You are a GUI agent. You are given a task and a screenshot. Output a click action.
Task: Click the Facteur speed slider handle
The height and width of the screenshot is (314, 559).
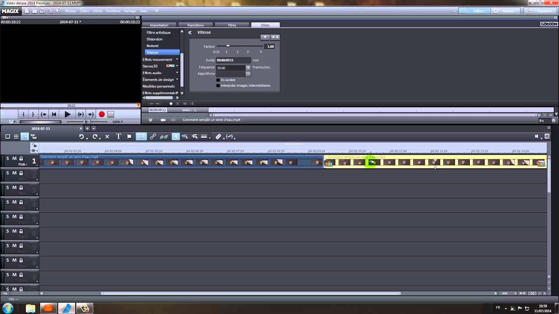point(228,46)
